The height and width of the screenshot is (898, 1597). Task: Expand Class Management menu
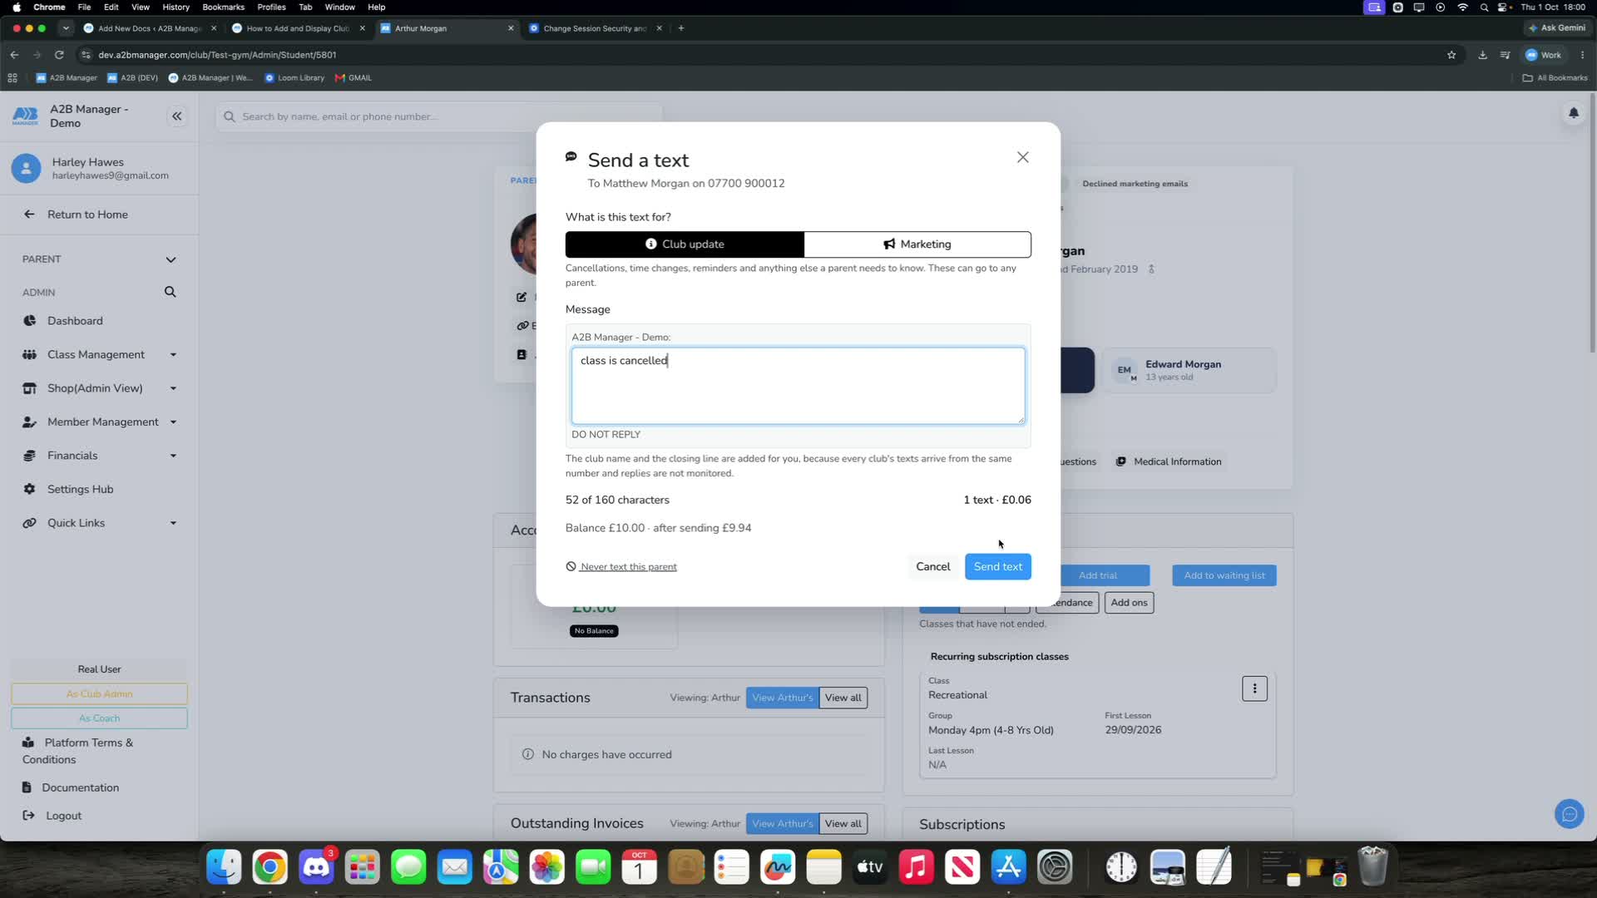pos(99,354)
